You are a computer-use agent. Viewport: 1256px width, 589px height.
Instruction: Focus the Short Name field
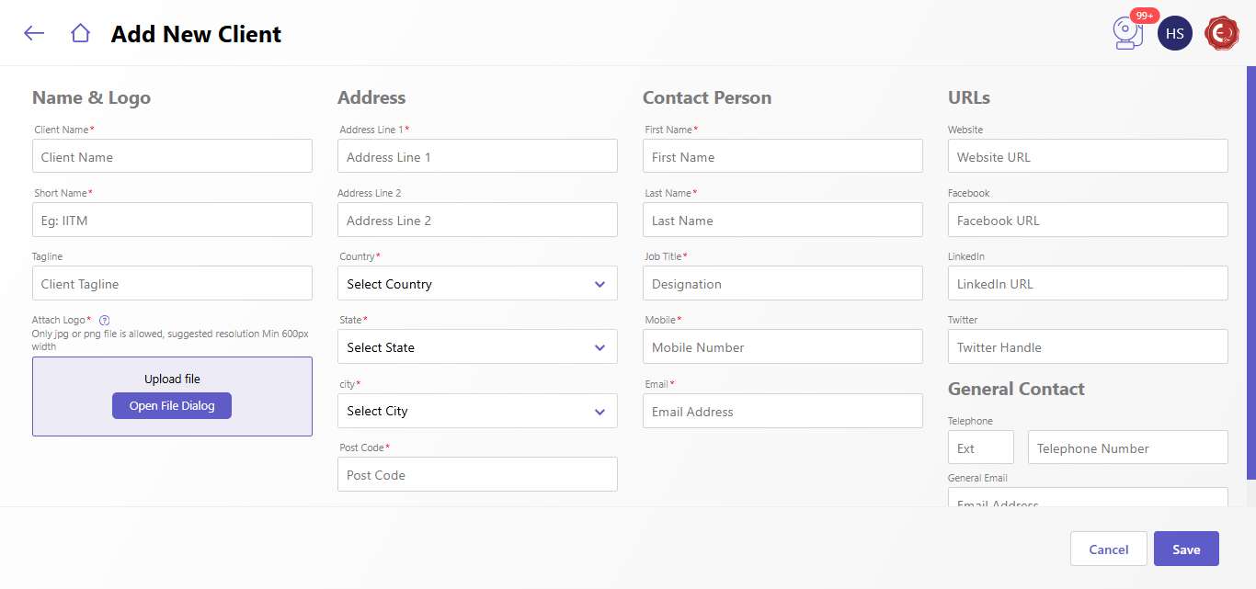click(172, 221)
